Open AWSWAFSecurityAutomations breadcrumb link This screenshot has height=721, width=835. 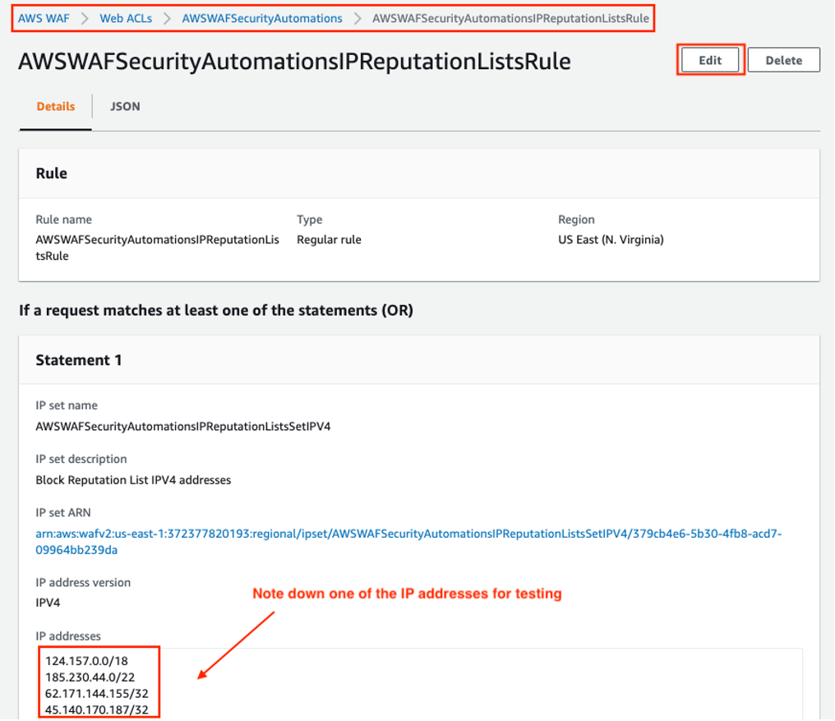point(262,19)
